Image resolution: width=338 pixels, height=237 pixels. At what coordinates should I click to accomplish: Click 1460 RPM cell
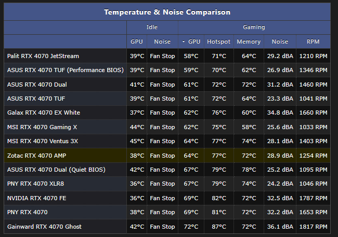pos(313,85)
